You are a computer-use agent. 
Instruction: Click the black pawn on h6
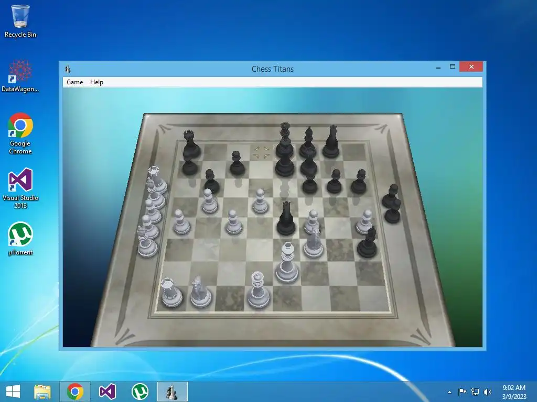[359, 181]
